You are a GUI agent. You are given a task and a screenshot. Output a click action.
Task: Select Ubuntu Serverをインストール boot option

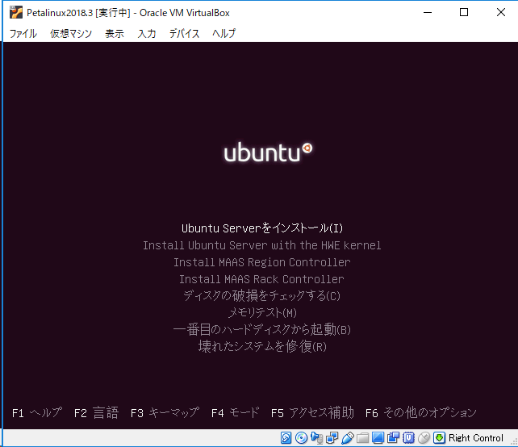click(x=262, y=228)
